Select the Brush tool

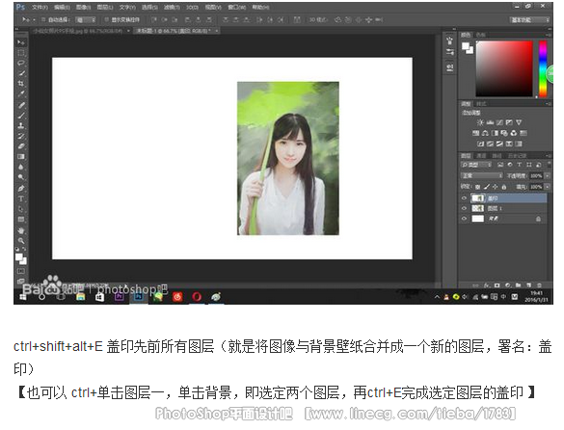21,115
